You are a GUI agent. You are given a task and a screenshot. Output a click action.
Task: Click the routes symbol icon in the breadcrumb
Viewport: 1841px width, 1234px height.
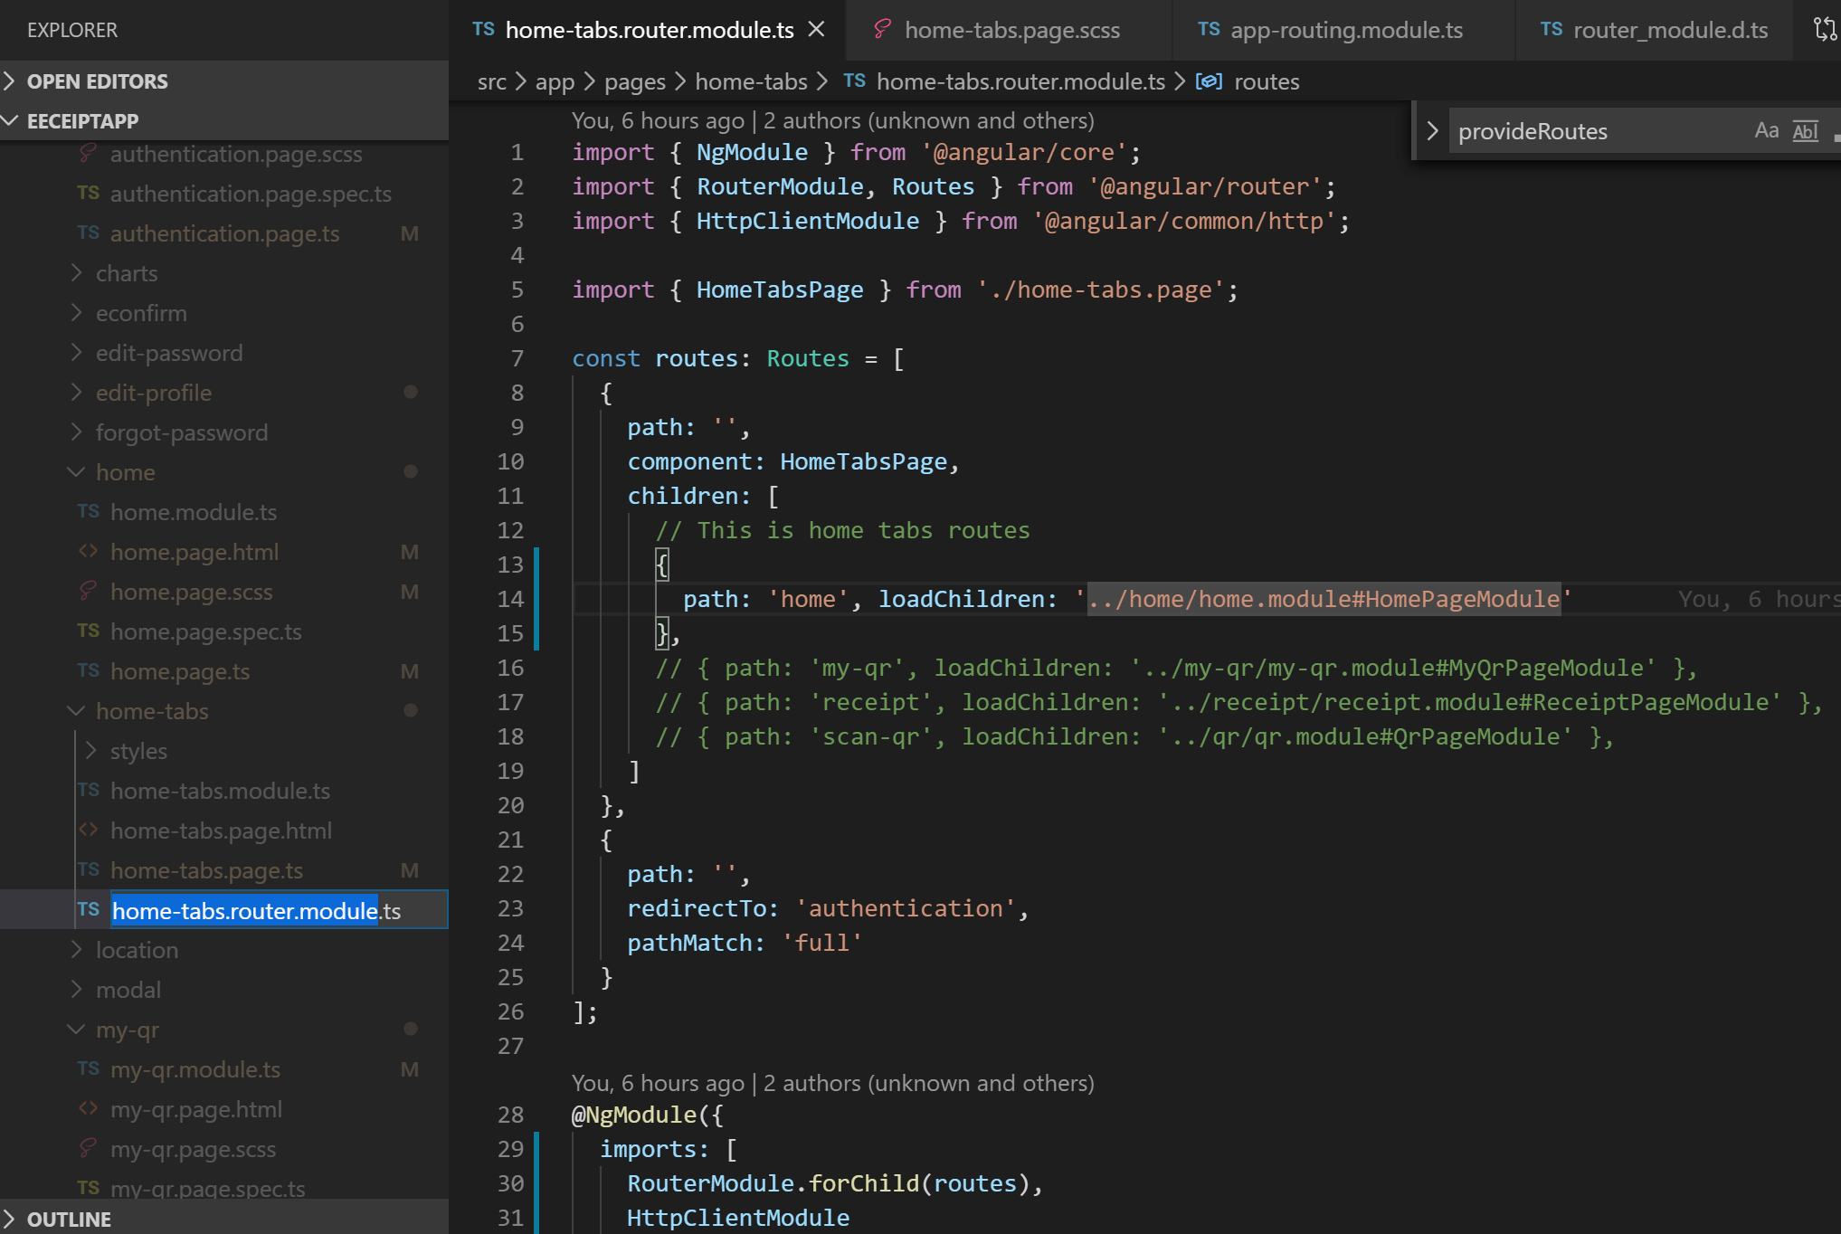(x=1209, y=81)
